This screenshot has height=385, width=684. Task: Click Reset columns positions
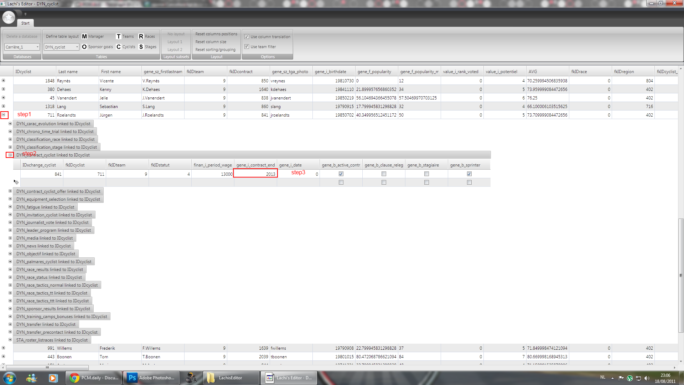point(216,34)
